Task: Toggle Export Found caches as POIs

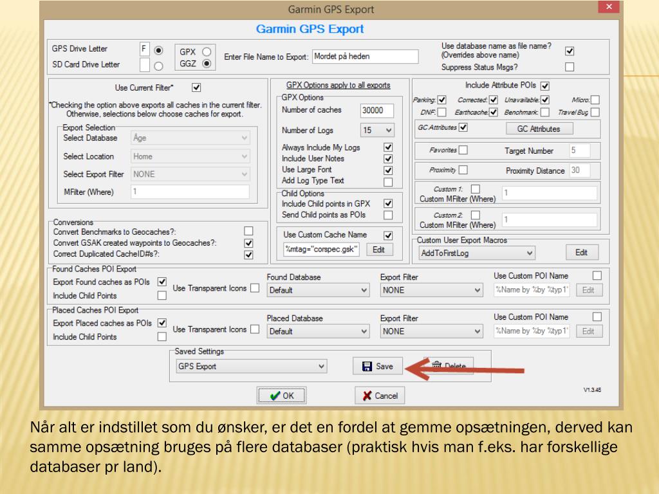Action: [162, 282]
